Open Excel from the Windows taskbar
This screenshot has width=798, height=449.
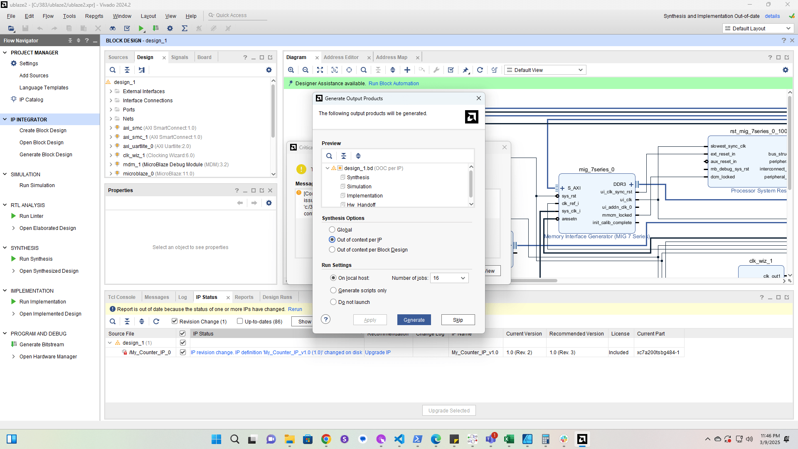(x=509, y=439)
